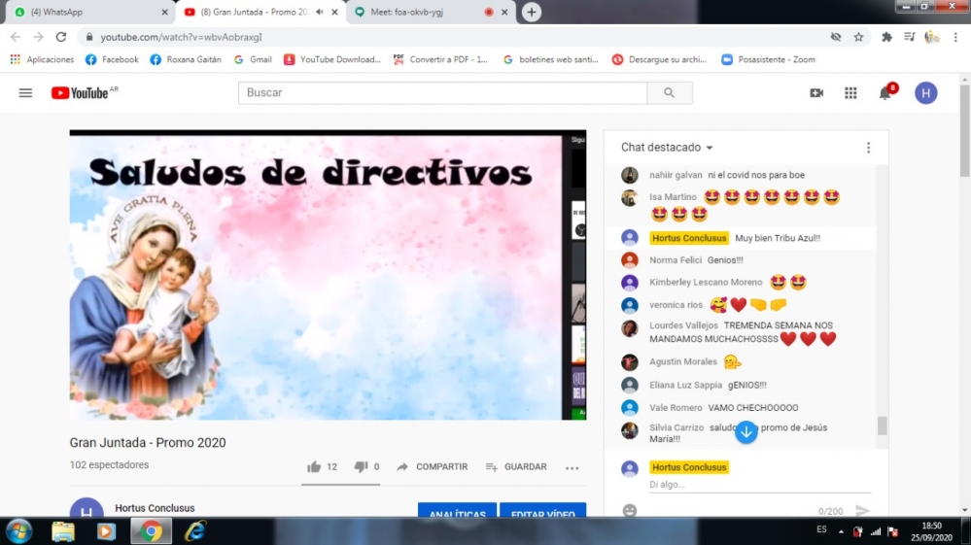Open the YouTube apps grid icon
The image size is (971, 545).
click(850, 93)
